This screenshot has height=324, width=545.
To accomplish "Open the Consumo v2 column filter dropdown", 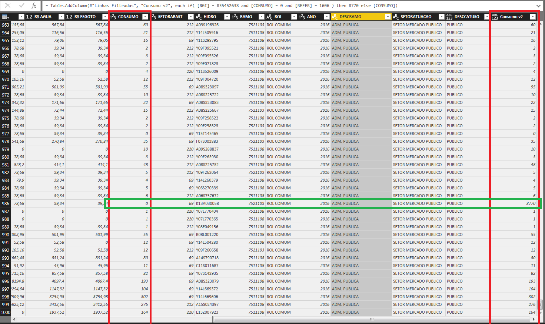I will tap(533, 17).
